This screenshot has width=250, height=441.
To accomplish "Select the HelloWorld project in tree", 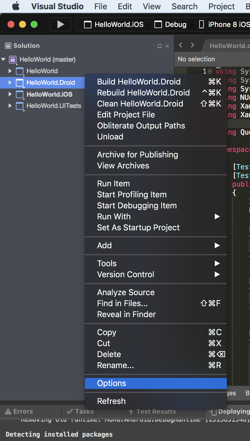I will (42, 71).
